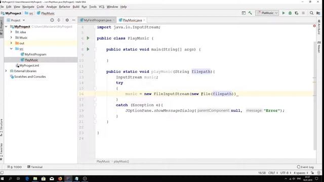This screenshot has width=324, height=182.
Task: Expand the .idea folder
Action: click(11, 32)
